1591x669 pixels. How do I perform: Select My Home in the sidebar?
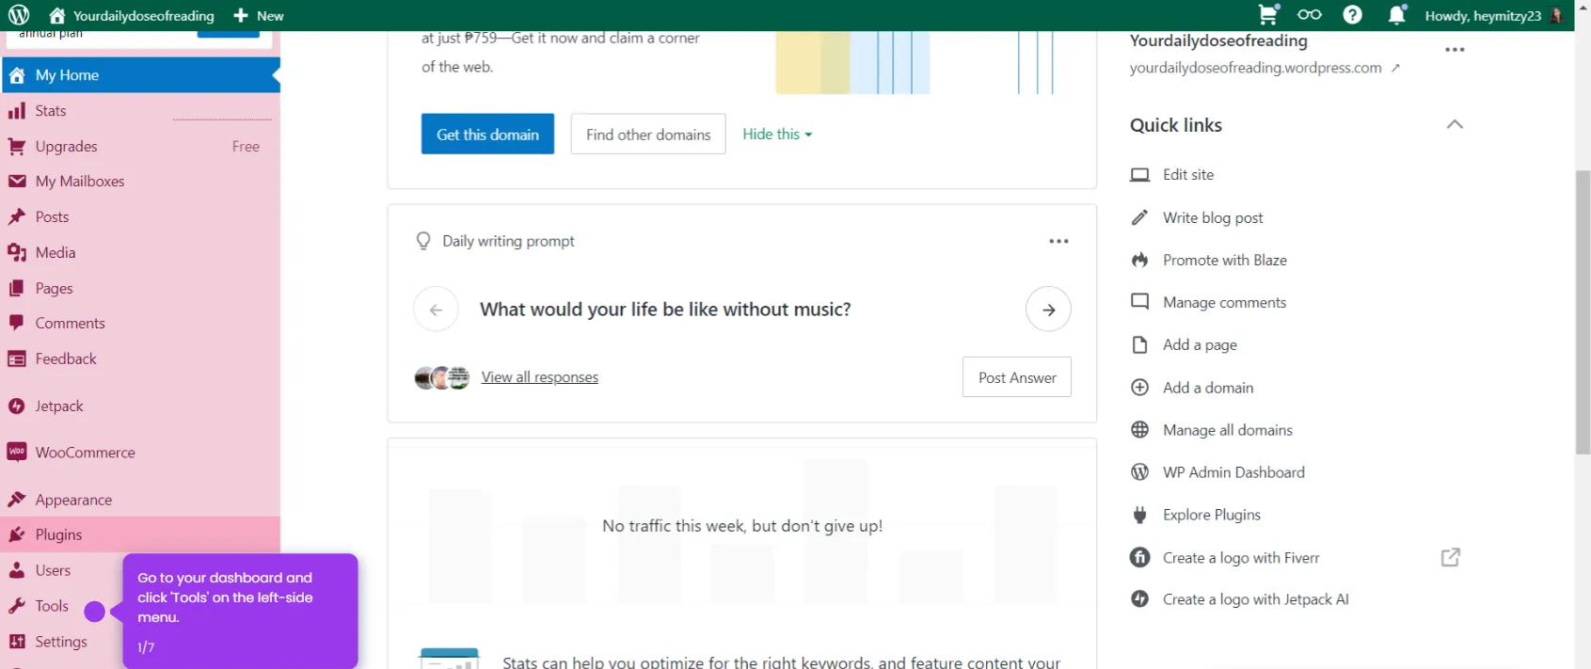[x=140, y=75]
